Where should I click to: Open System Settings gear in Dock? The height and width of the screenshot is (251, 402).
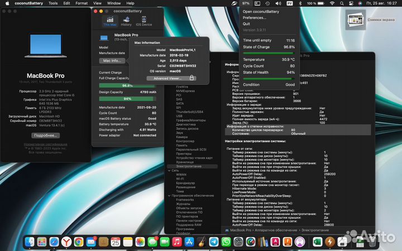238,242
